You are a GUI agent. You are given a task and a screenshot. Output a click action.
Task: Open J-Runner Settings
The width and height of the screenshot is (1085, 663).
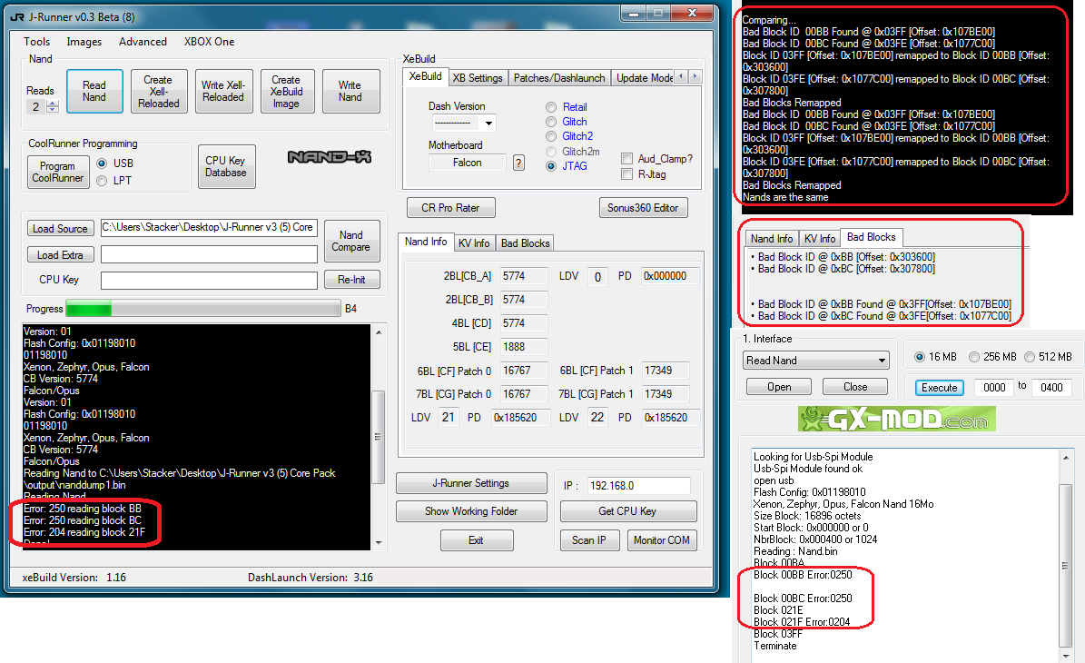471,483
